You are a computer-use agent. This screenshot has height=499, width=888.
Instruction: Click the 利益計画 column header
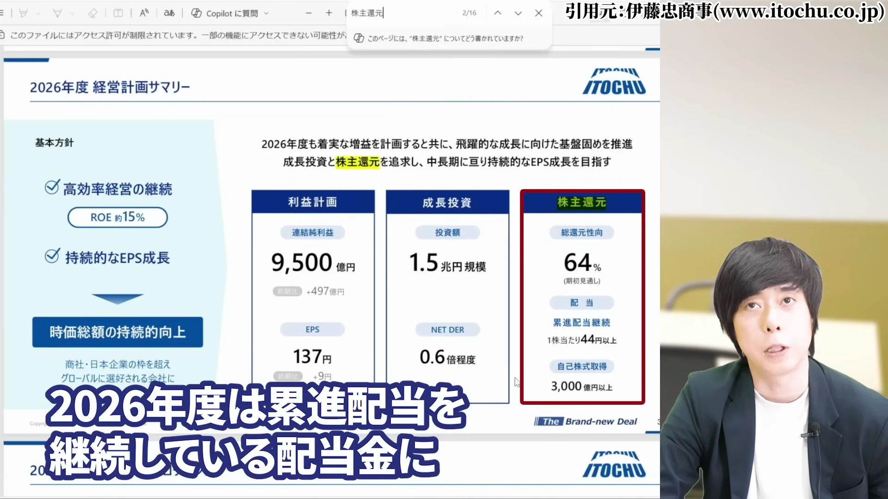pos(313,202)
